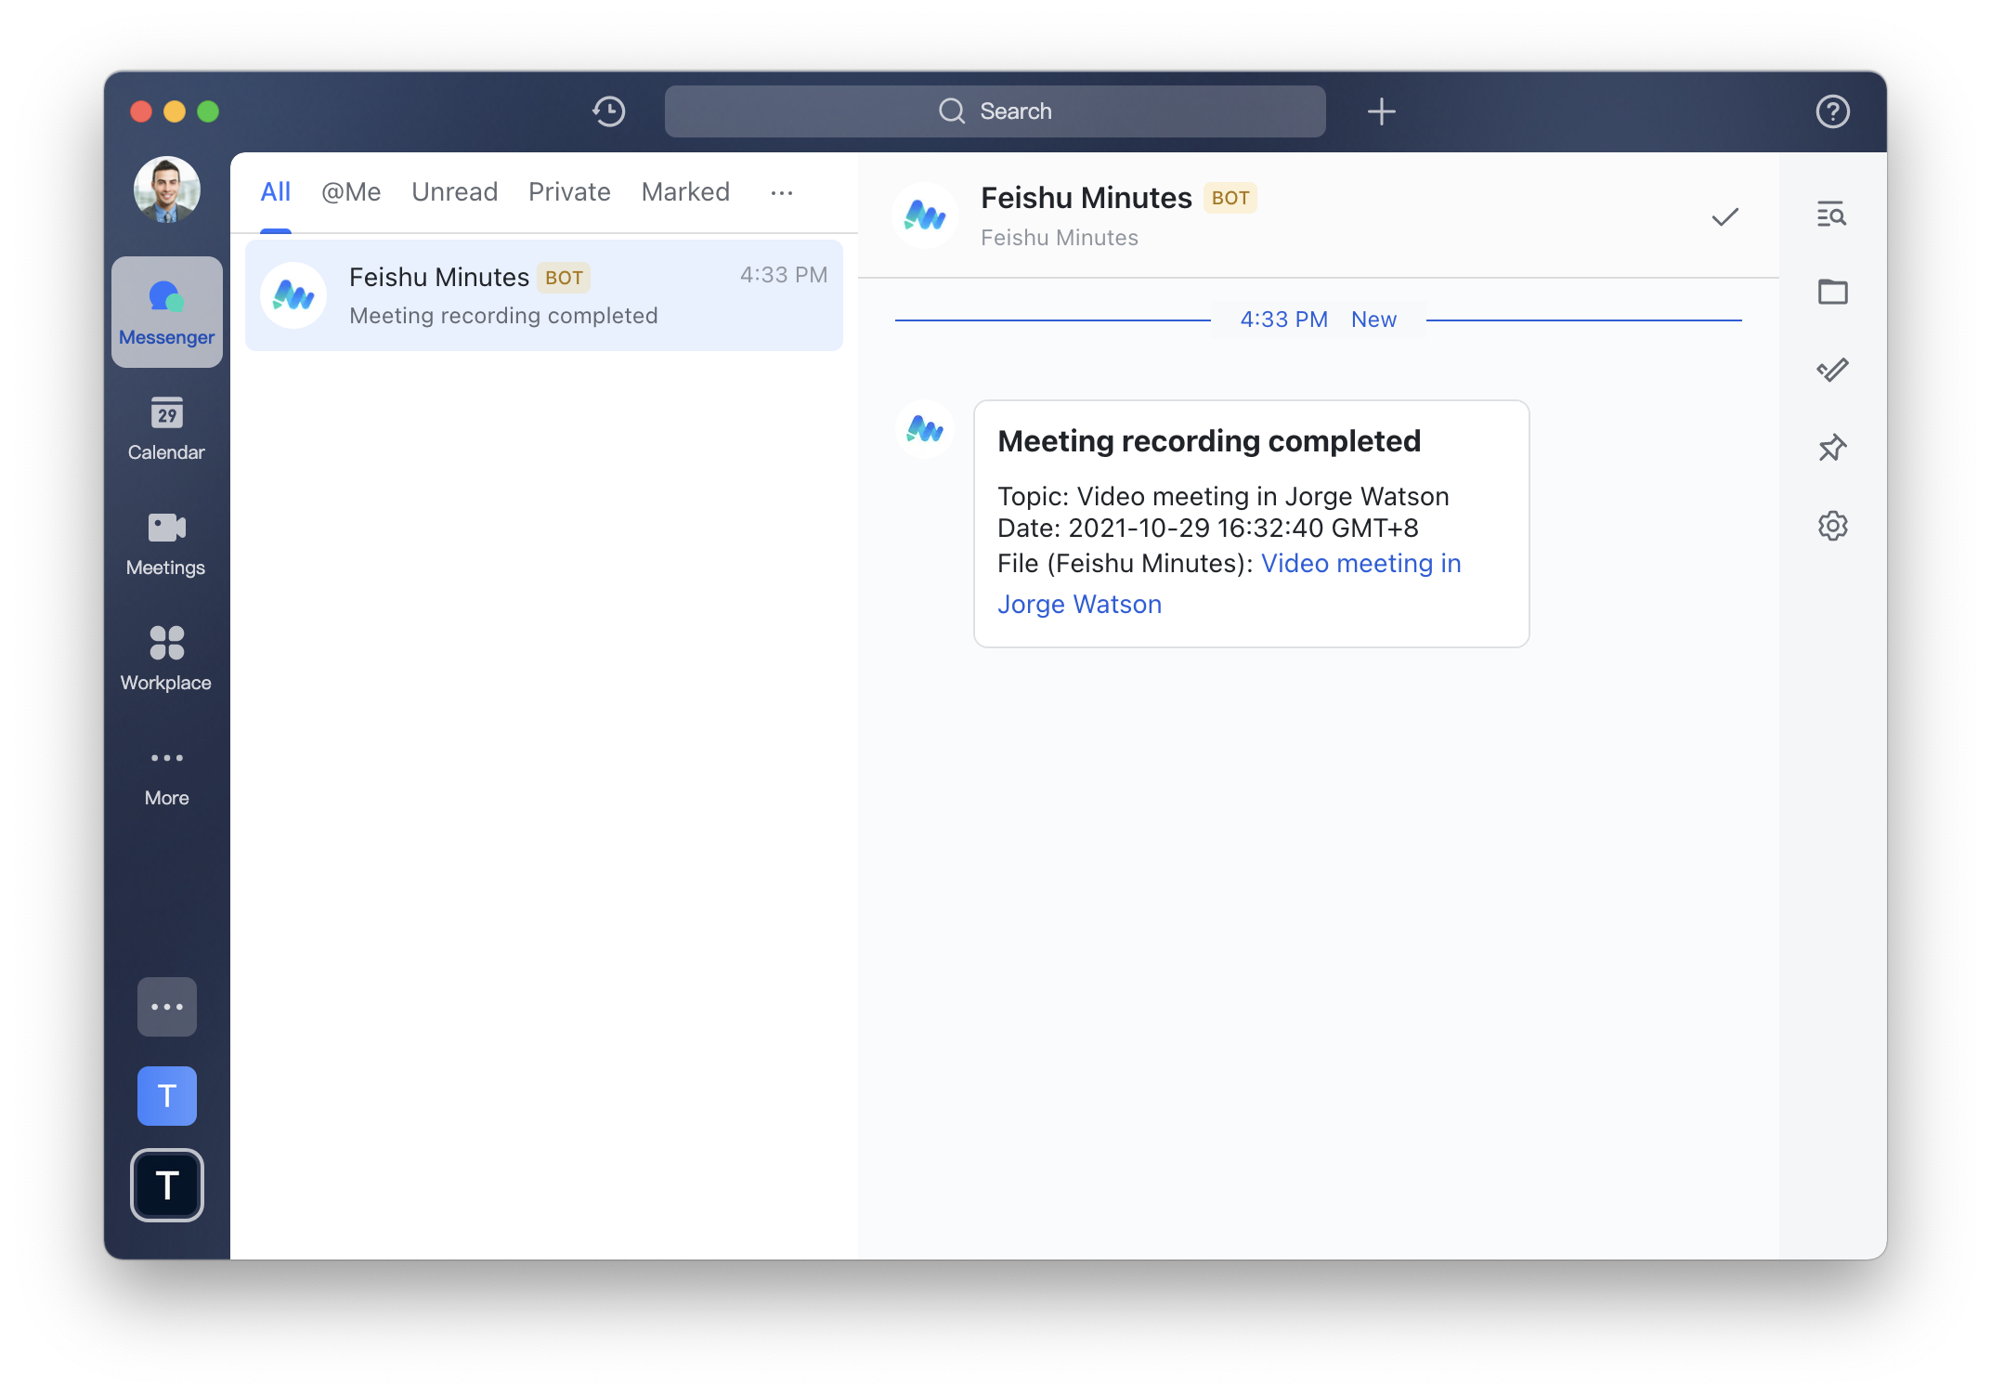This screenshot has width=1991, height=1397.
Task: Go to the Meetings section
Action: (166, 544)
